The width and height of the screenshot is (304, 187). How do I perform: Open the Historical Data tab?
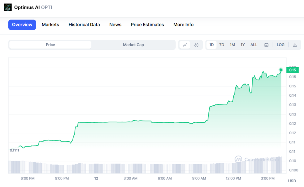click(84, 25)
